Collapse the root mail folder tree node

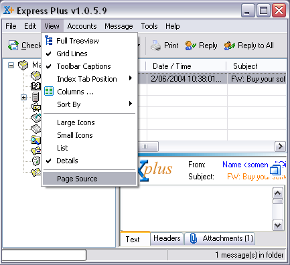point(11,66)
